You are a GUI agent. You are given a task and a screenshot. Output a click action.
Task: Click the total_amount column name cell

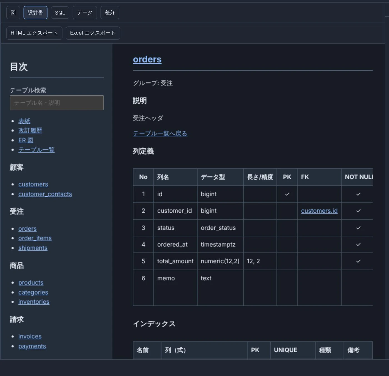tap(175, 261)
